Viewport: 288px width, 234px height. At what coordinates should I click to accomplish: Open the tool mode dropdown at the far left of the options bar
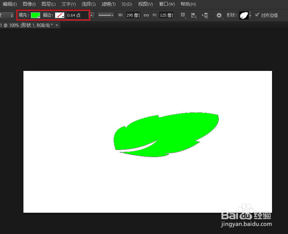point(7,15)
